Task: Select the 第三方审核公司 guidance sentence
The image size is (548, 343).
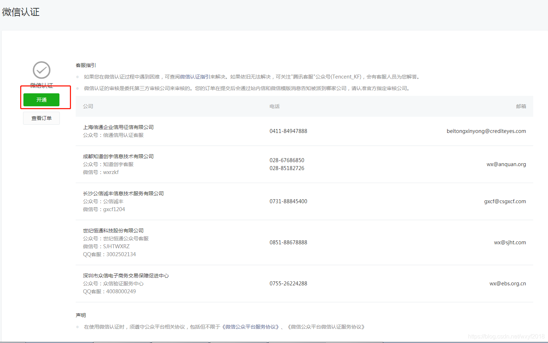Action: [x=248, y=88]
